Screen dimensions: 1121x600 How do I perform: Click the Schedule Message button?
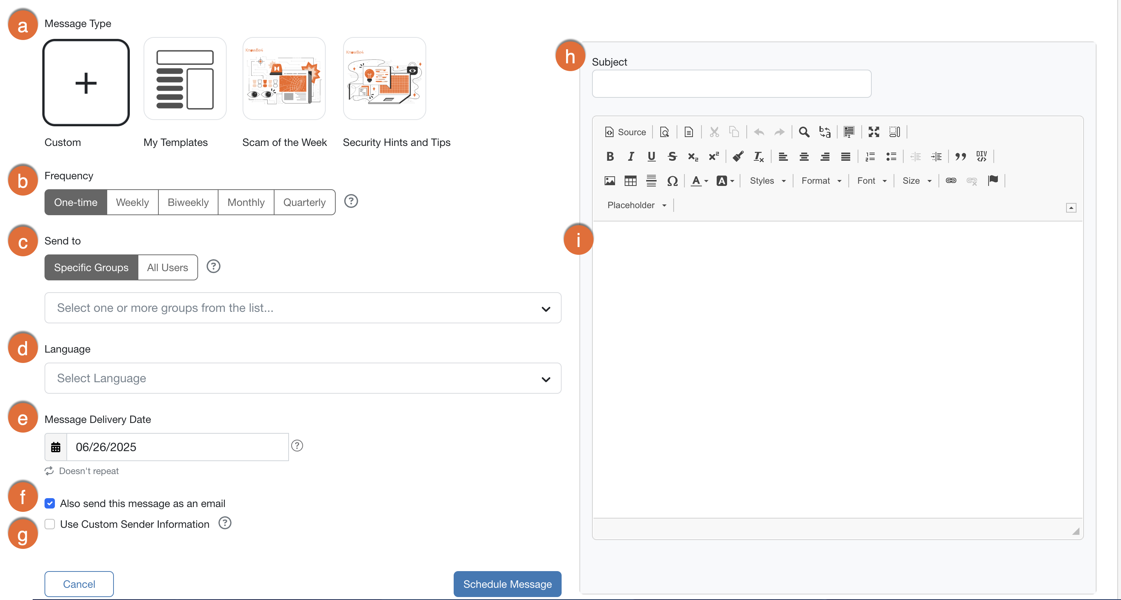[x=507, y=584]
